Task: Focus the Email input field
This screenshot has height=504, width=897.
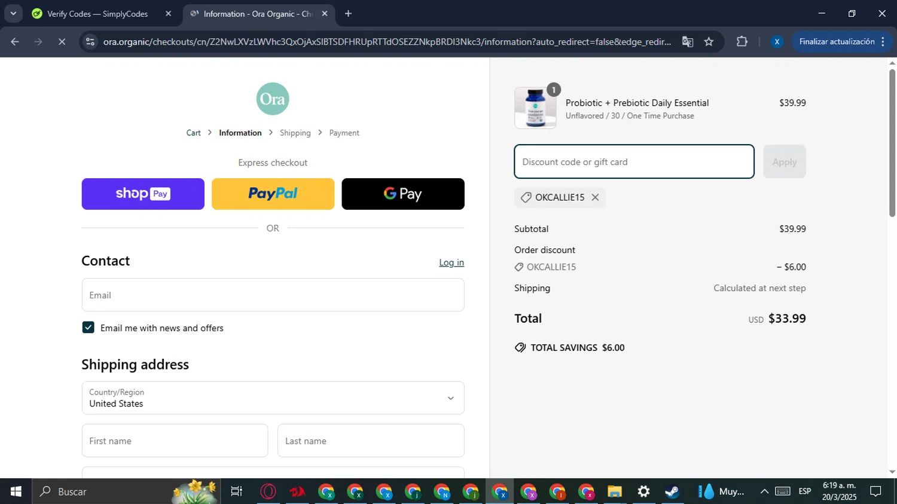Action: pyautogui.click(x=273, y=295)
